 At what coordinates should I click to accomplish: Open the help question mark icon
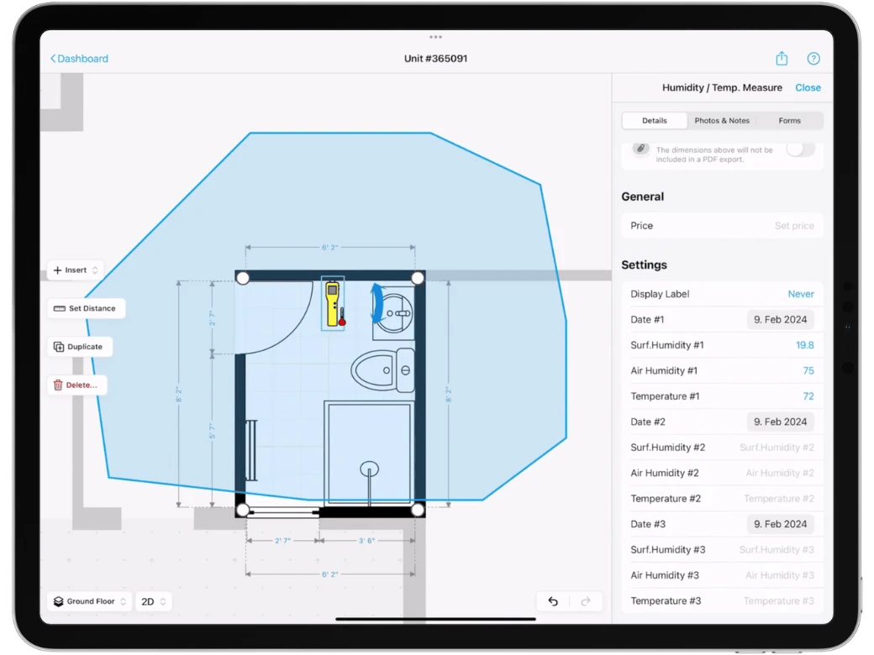pyautogui.click(x=813, y=58)
